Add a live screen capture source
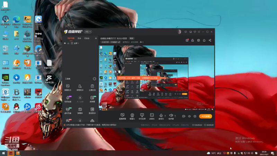 tap(123, 116)
